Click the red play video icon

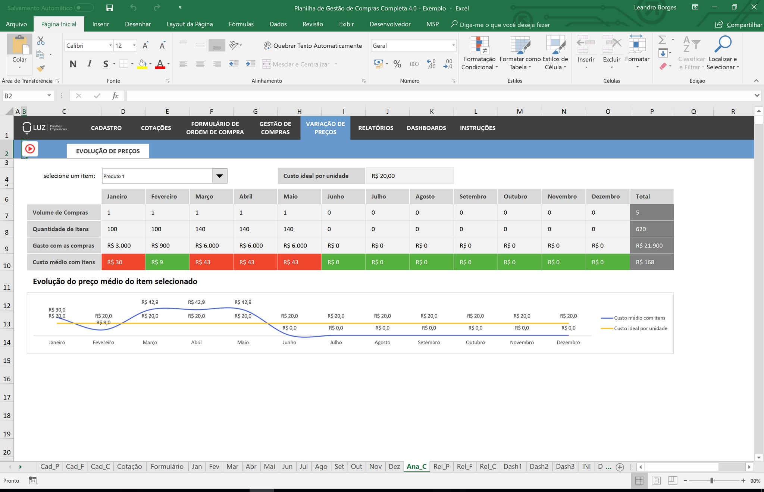30,149
